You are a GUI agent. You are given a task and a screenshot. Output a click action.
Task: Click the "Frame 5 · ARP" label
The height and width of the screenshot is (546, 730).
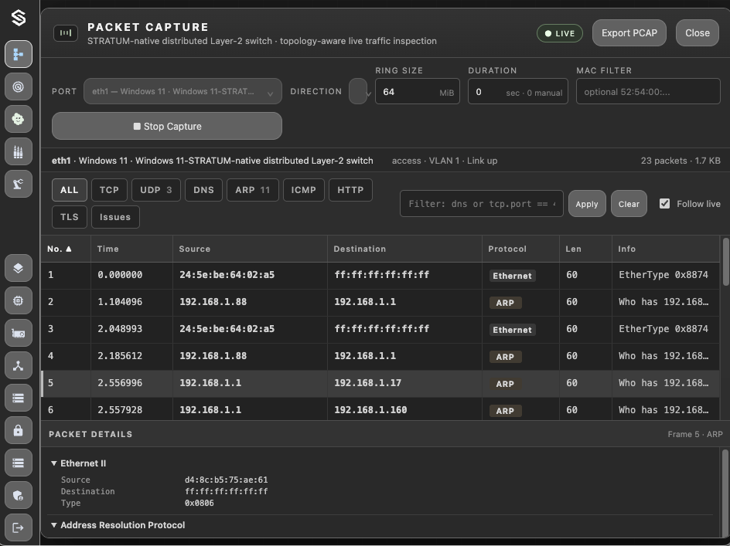(695, 434)
